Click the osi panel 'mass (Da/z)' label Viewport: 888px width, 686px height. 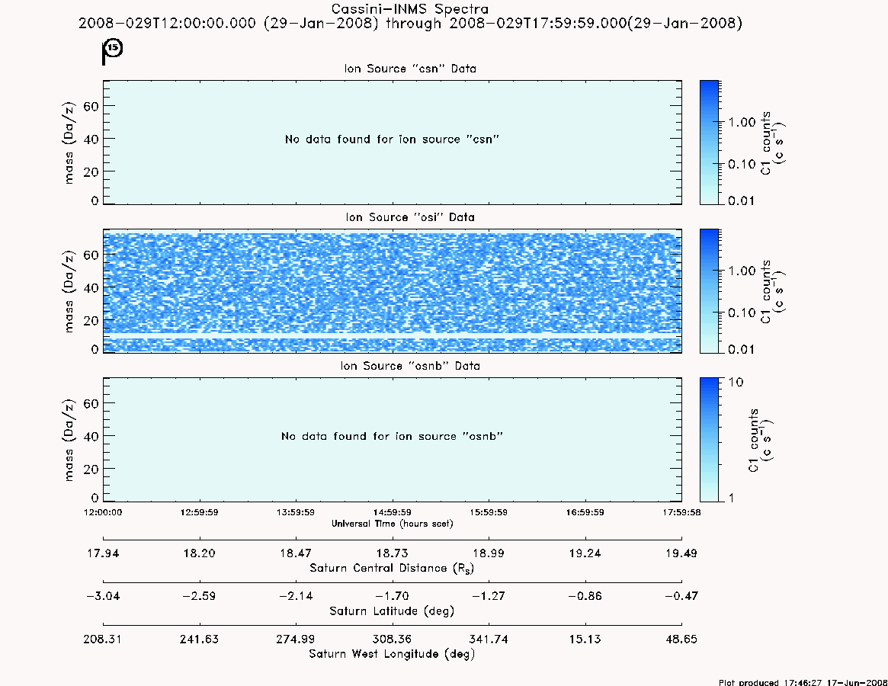click(69, 291)
